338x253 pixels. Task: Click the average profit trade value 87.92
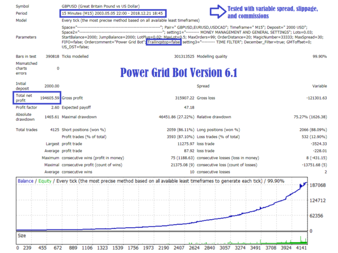pos(189,151)
